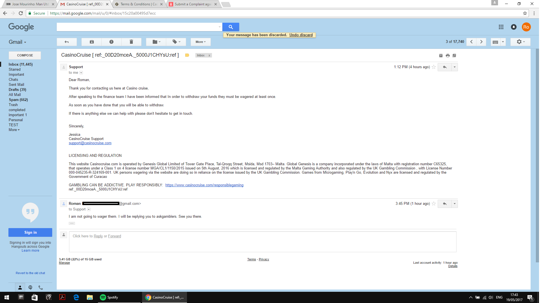548x303 pixels.
Task: Show details for 'to Support' recipients
Action: pyautogui.click(x=89, y=209)
